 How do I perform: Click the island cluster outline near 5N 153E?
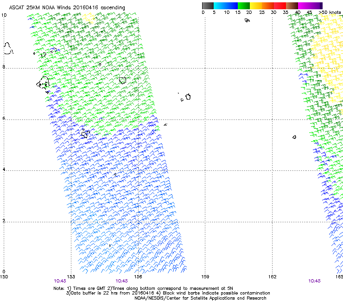(85, 133)
